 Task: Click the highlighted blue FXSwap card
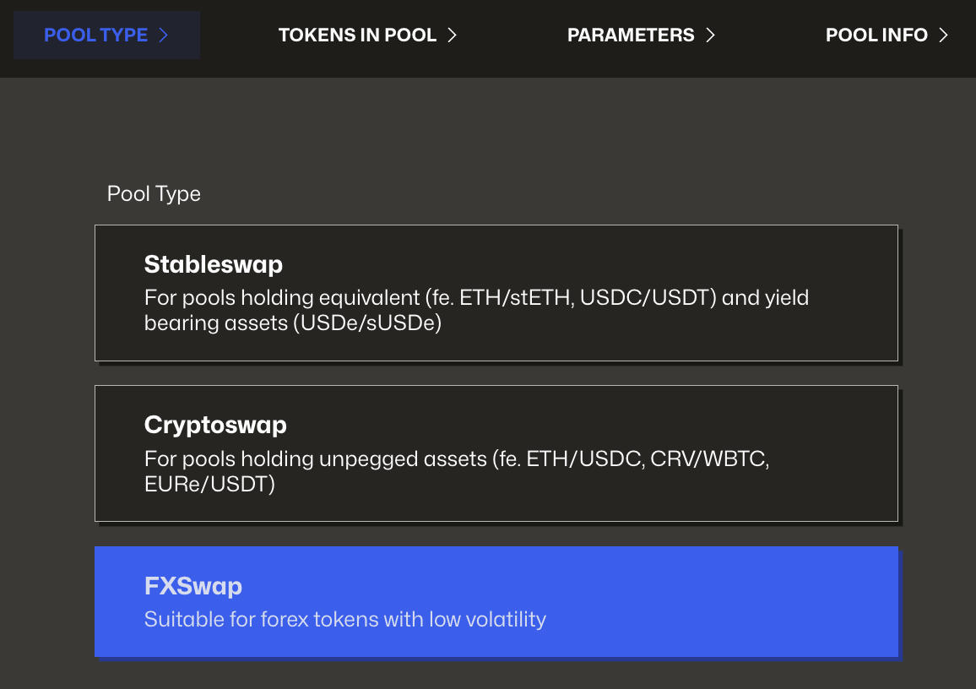pyautogui.click(x=496, y=601)
